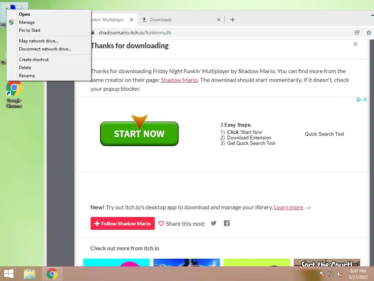This screenshot has width=374, height=281.
Task: Open File Explorer from the taskbar
Action: point(30,274)
